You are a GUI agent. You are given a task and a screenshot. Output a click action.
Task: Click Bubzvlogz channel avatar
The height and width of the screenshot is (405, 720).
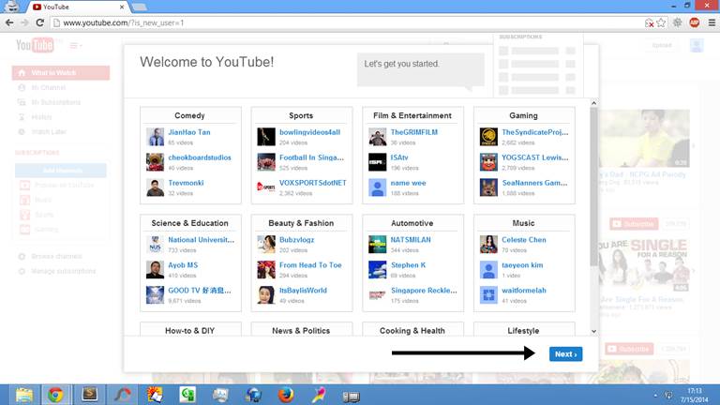(x=266, y=245)
